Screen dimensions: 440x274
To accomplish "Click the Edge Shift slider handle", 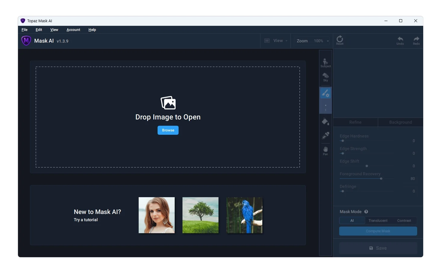I will 367,166.
